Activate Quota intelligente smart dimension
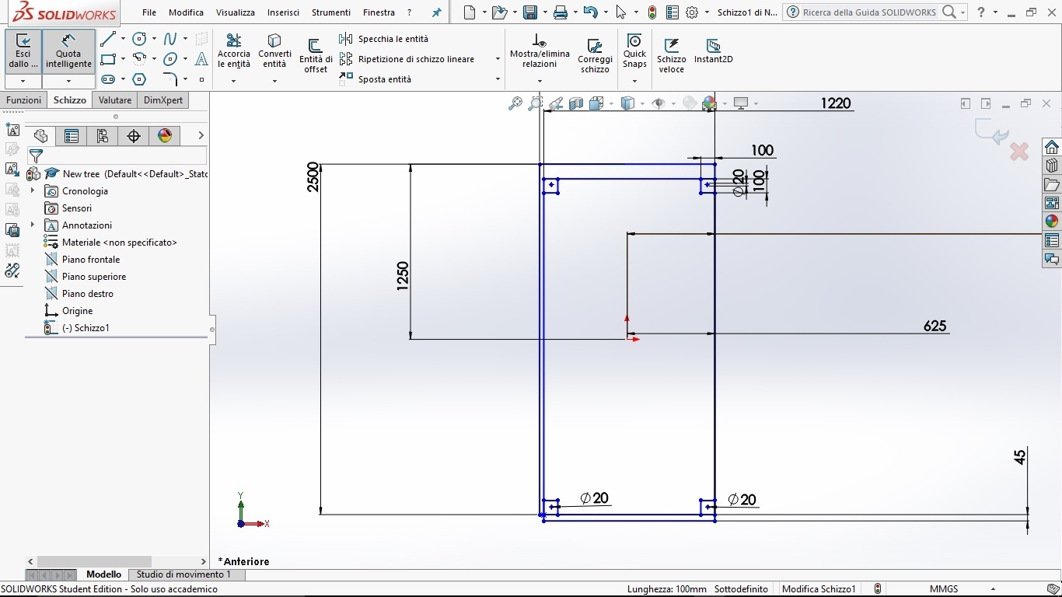This screenshot has width=1062, height=597. pos(68,51)
